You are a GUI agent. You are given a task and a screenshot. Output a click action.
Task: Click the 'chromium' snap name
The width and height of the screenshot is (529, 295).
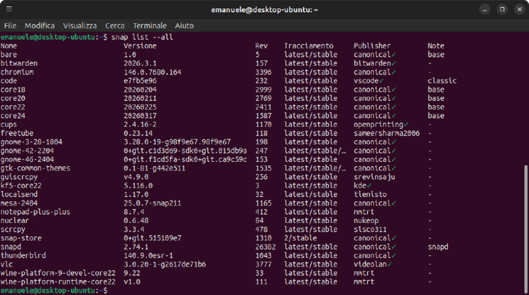[x=17, y=72]
